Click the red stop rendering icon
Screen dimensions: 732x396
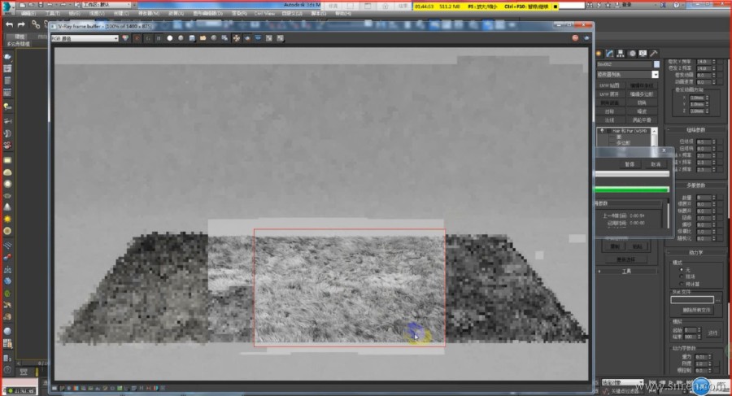(x=574, y=38)
